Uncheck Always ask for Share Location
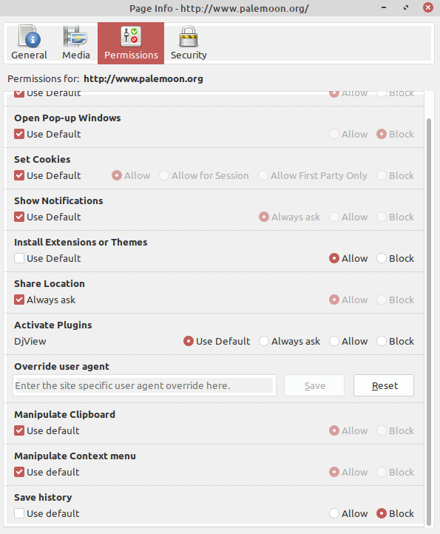The width and height of the screenshot is (440, 534). click(19, 300)
